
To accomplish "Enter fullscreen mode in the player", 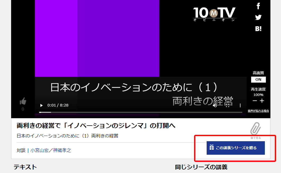I will pyautogui.click(x=227, y=105).
